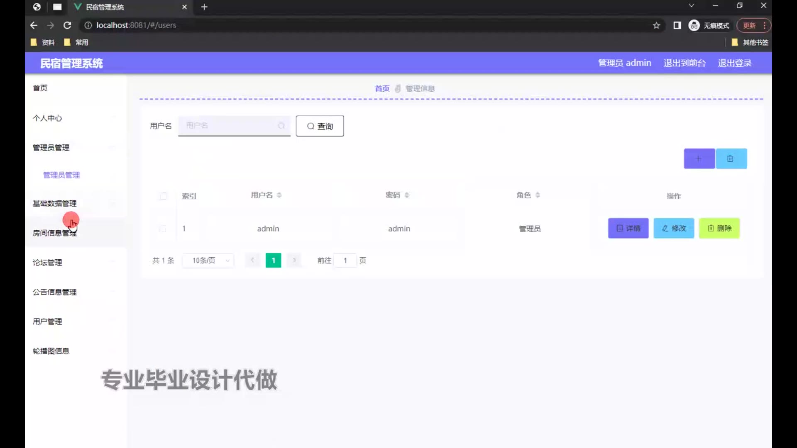This screenshot has width=797, height=448.
Task: Click the 修改 edit button for admin
Action: 673,228
